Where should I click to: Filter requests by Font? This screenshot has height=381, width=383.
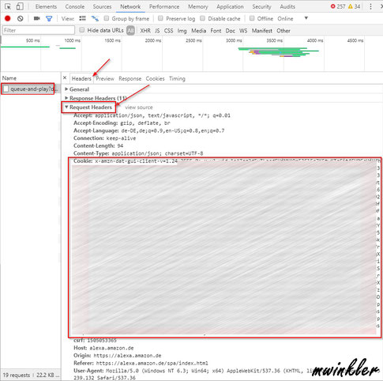216,31
